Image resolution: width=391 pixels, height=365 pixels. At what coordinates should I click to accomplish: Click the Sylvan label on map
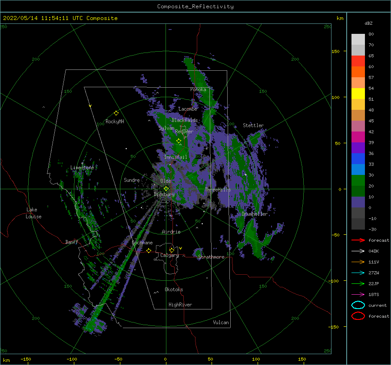click(x=166, y=128)
